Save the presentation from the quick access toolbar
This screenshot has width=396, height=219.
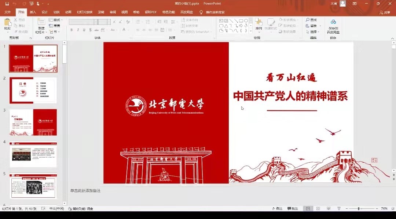click(7, 4)
